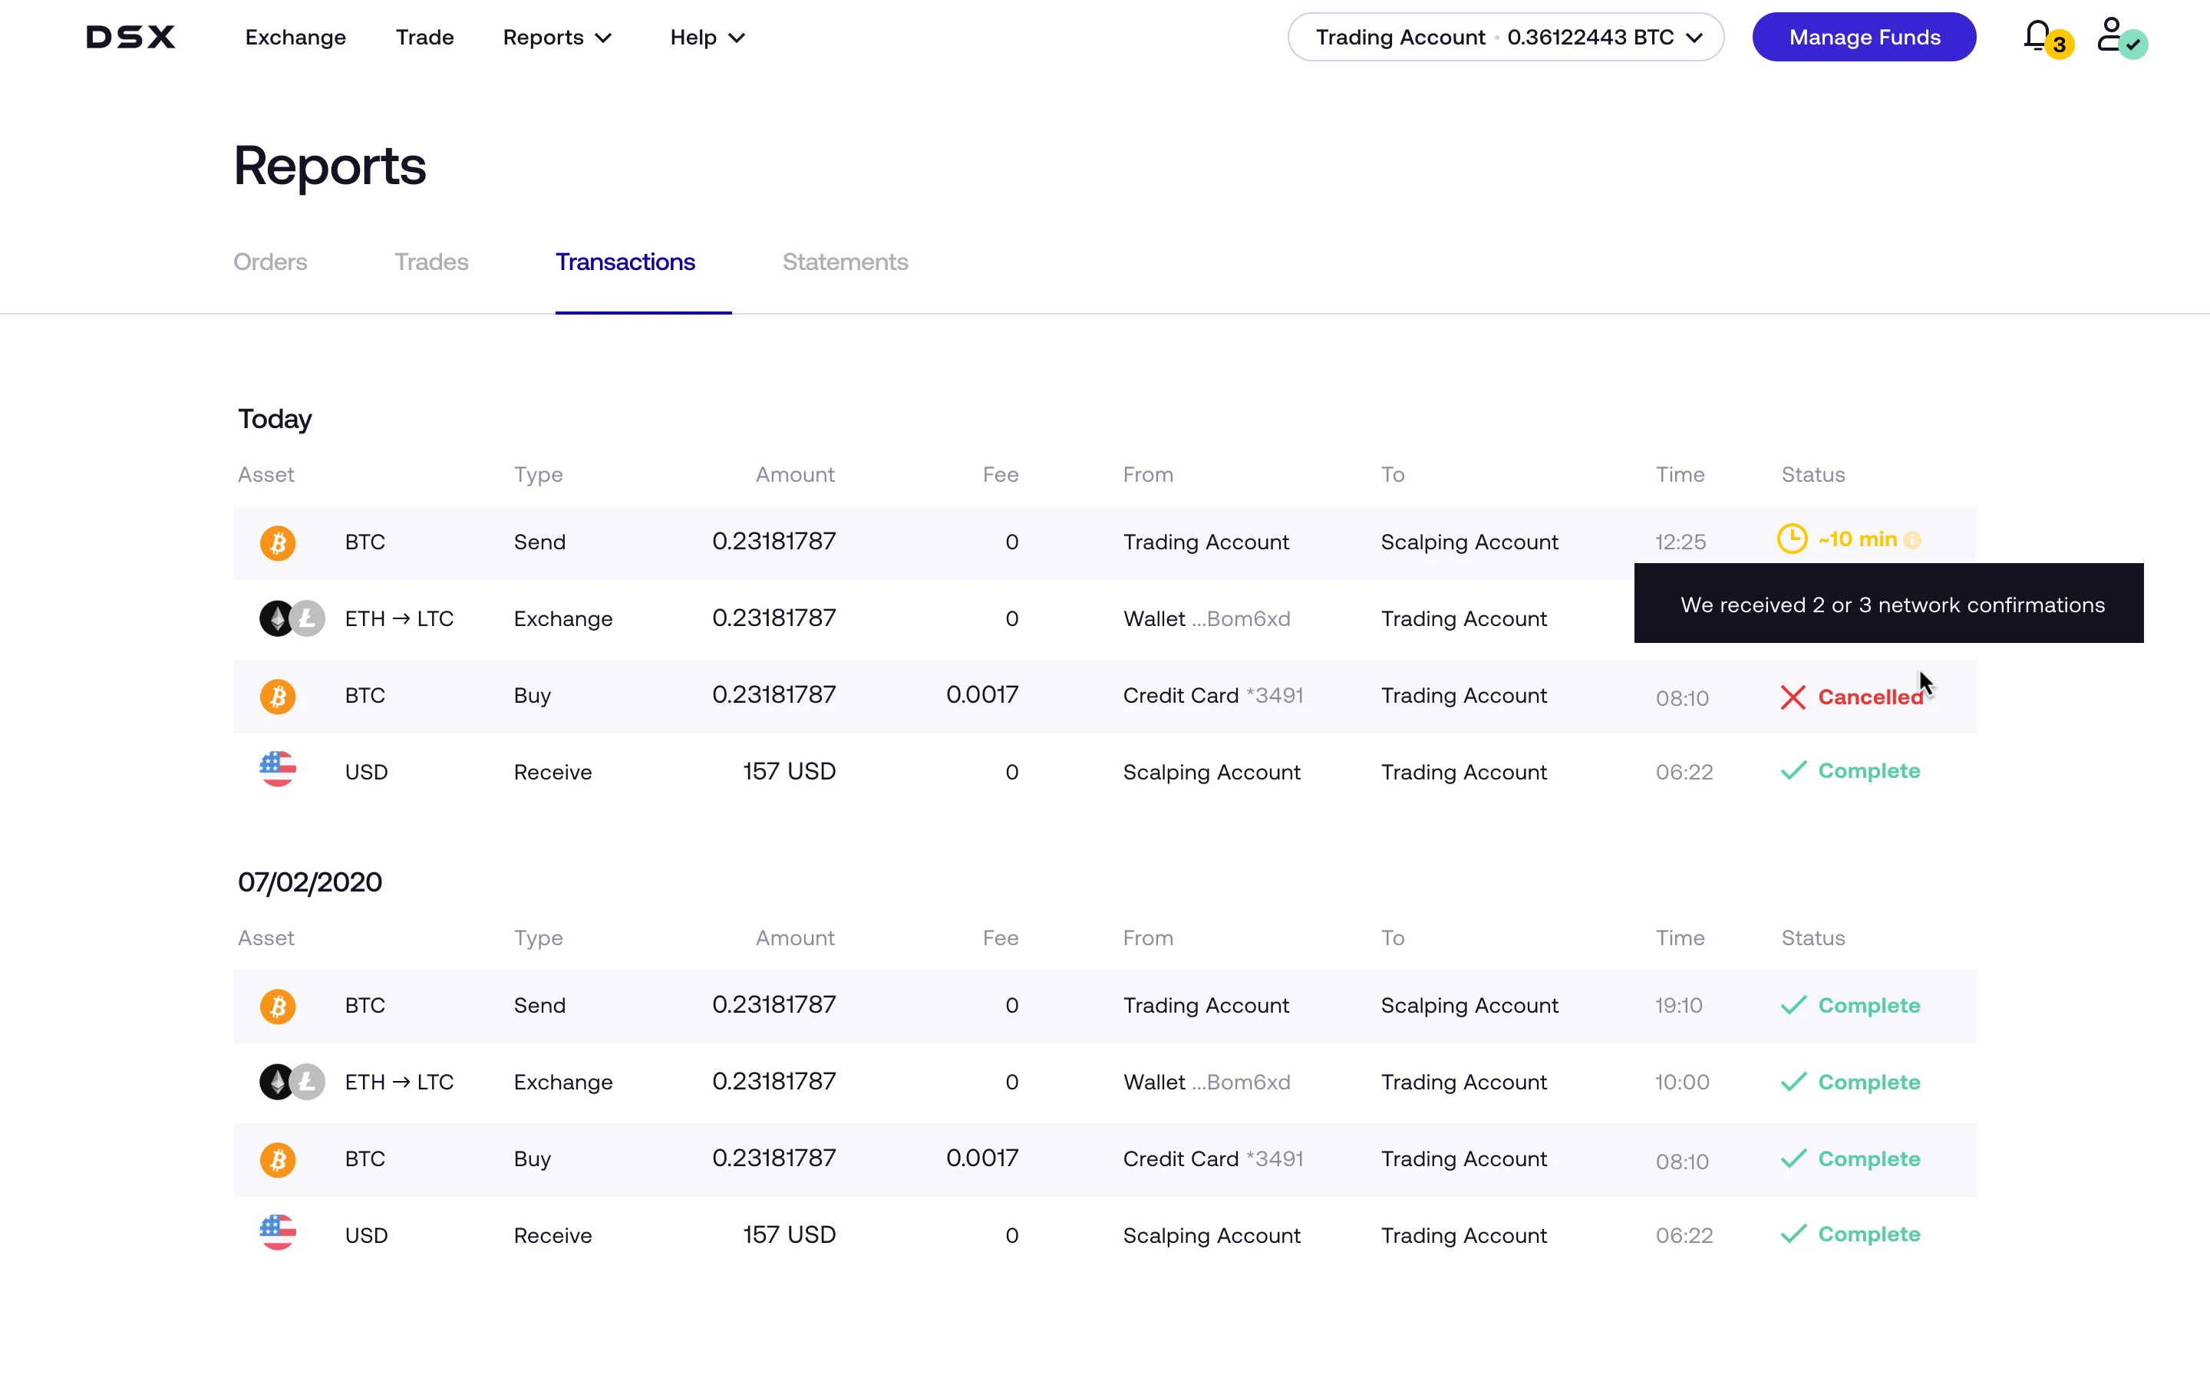Open the Reports dropdown in the navigation
Screen dimensions: 2210x1381
click(x=556, y=38)
